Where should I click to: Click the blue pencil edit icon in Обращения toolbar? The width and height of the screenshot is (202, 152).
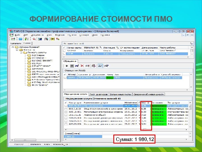77,66
